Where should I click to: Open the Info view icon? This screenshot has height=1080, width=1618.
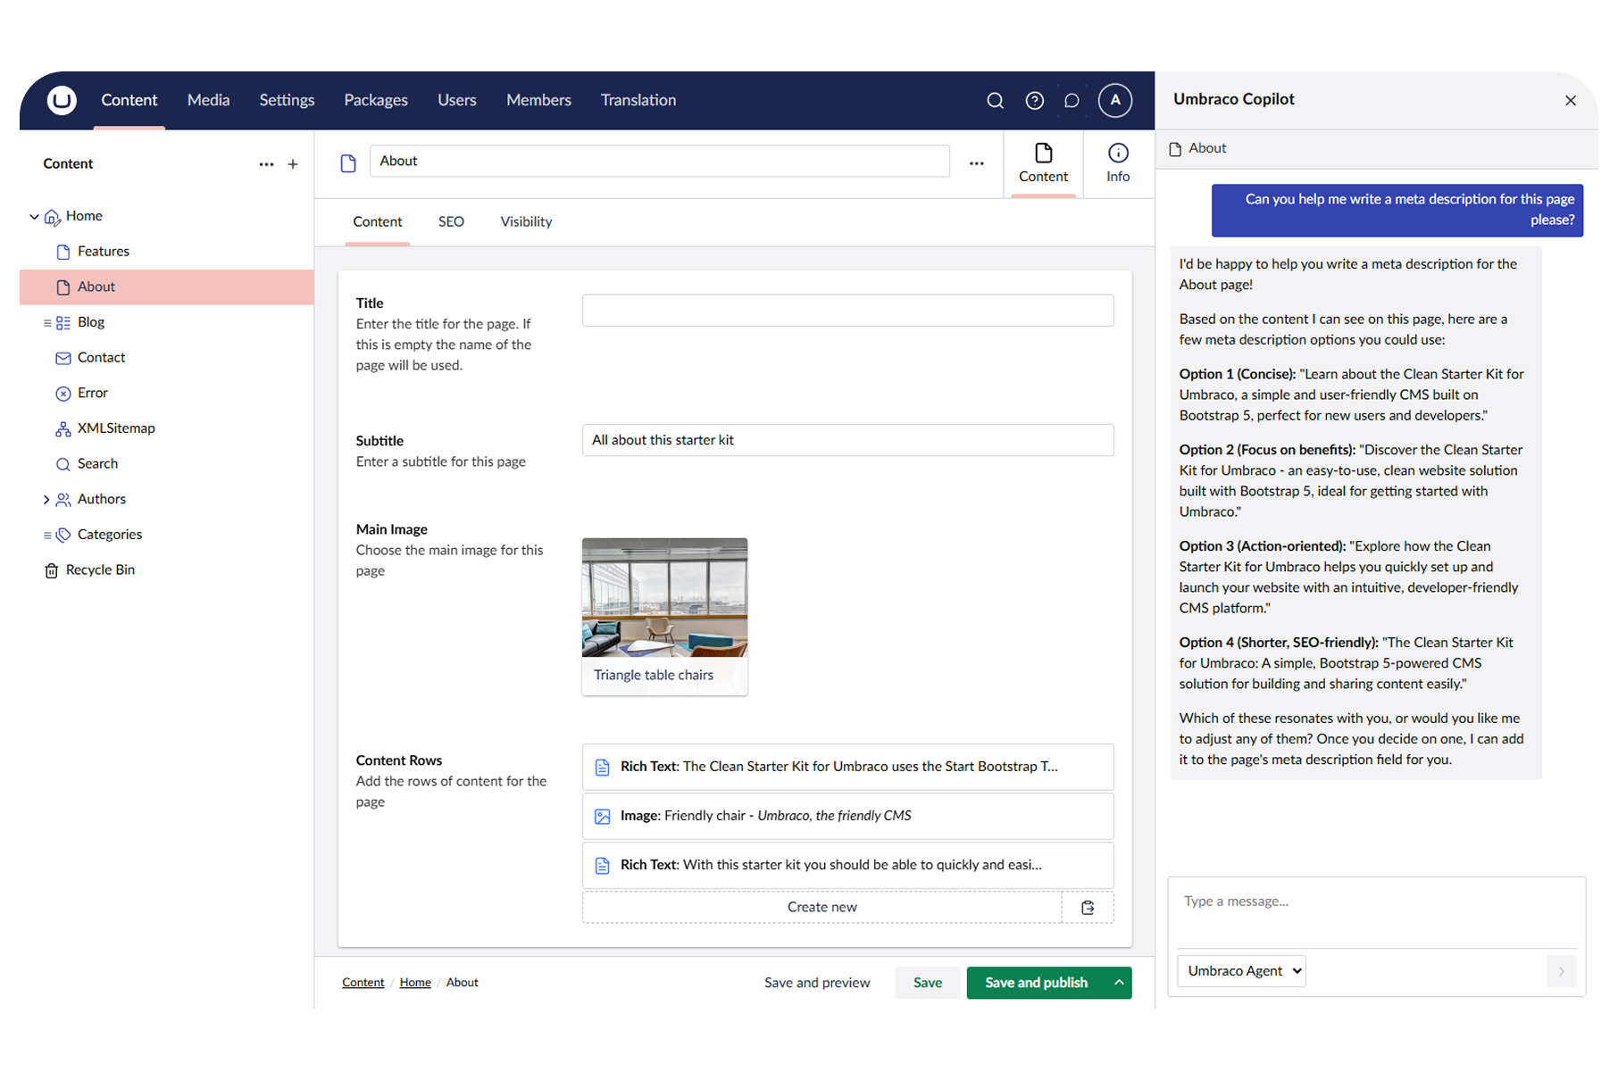click(x=1118, y=163)
